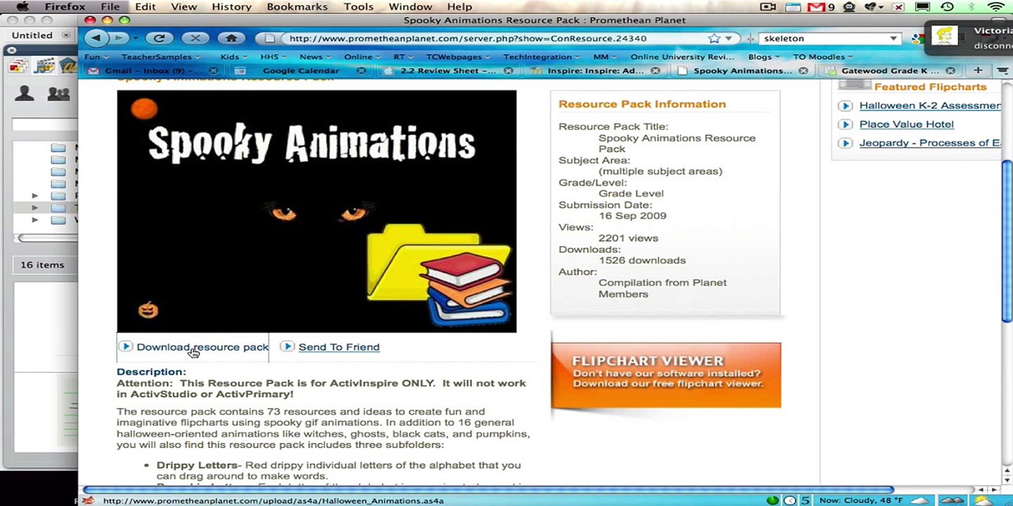This screenshot has width=1013, height=506.
Task: Expand the TeacherSamples bookmarks folder
Action: click(x=161, y=57)
